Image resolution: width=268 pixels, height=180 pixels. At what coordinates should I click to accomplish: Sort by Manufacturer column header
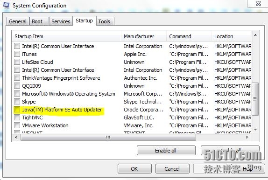[144, 36]
